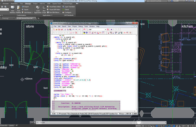Open the User Interface customization button
The image size is (196, 127).
pos(12,9)
